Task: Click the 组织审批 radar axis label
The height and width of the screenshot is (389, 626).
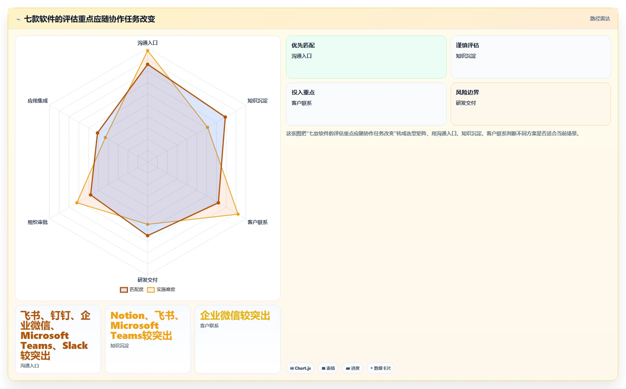Action: click(x=38, y=222)
